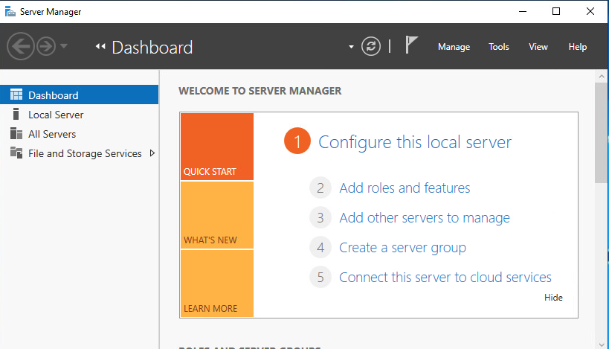This screenshot has height=349, width=609.
Task: Open the navigation history dropdown arrow
Action: [64, 46]
